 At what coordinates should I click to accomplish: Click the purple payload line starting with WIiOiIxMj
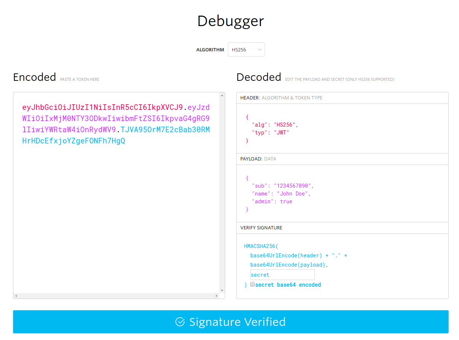pyautogui.click(x=116, y=119)
